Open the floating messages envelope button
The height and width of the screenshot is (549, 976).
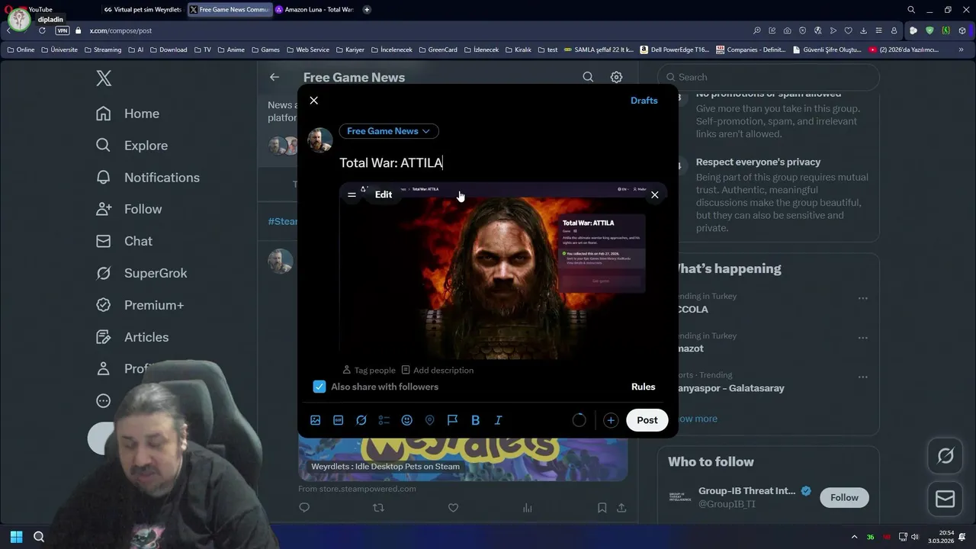pyautogui.click(x=945, y=499)
